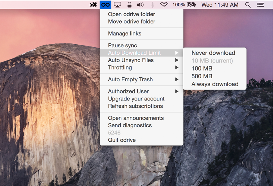Set auto download limit to 100 MB
Viewport: 273px width, 186px height.
(215, 69)
